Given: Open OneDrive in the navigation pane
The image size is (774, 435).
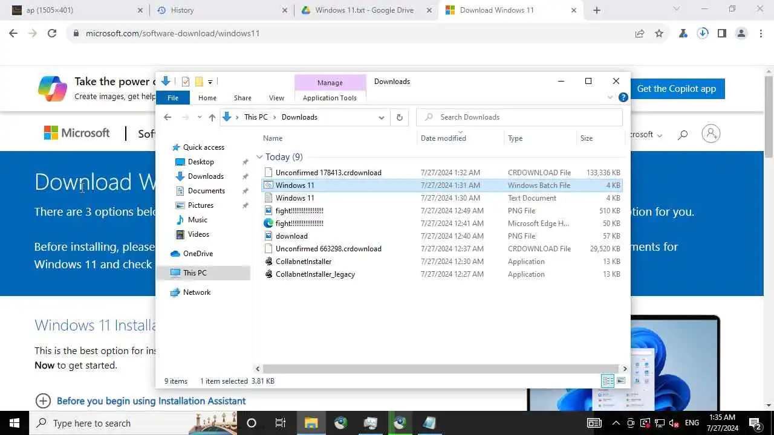Looking at the screenshot, I should click(198, 254).
